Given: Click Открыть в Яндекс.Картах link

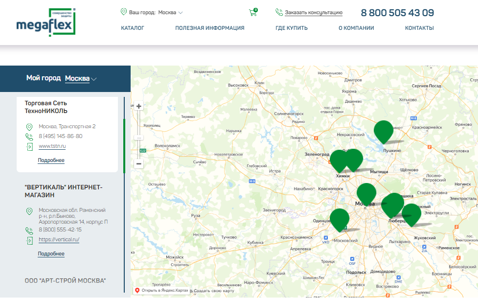Looking at the screenshot, I should (164, 290).
